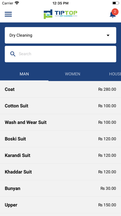Choose Karandi Suit from list

click(60, 155)
